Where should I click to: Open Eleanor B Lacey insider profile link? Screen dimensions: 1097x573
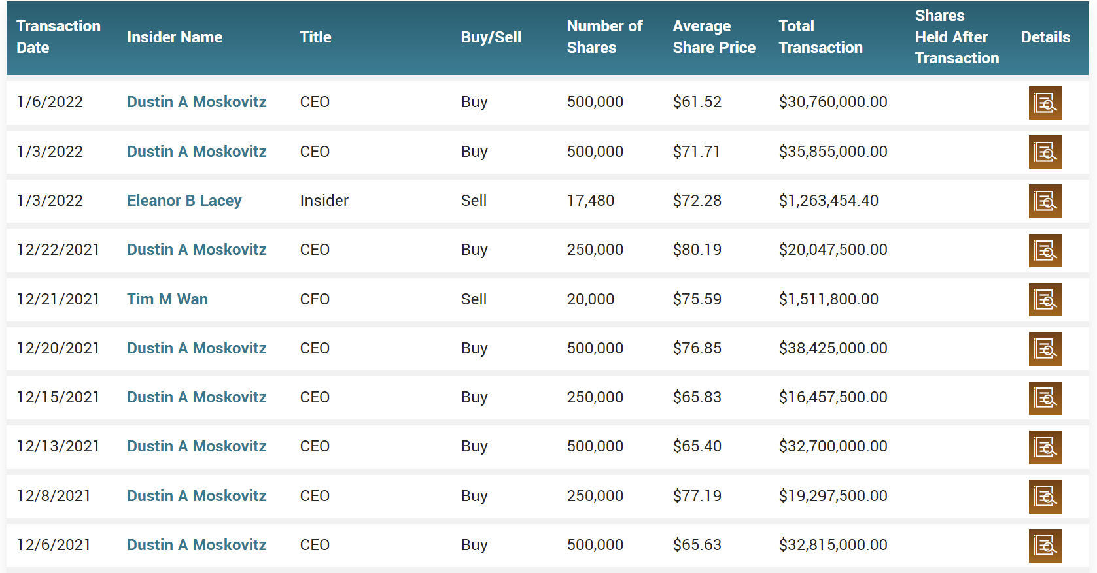pyautogui.click(x=184, y=201)
